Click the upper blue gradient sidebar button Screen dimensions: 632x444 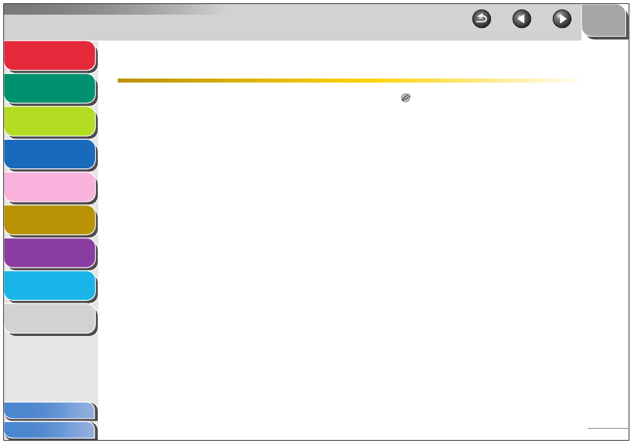[x=50, y=411]
